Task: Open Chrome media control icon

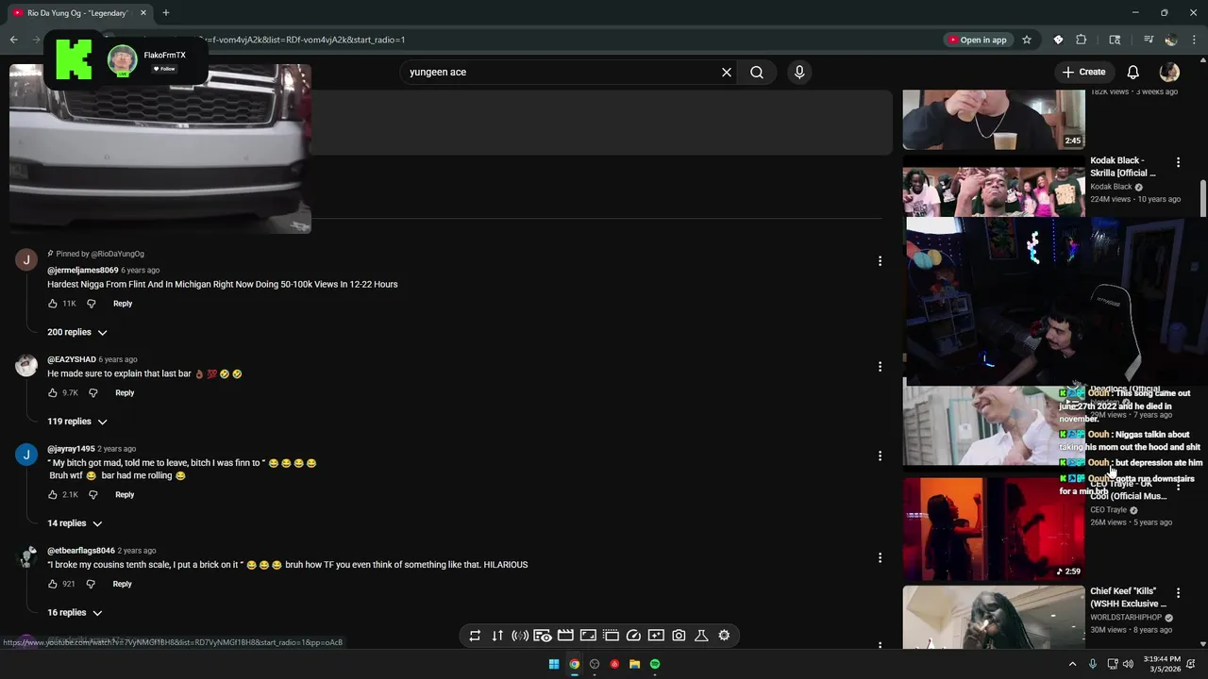Action: click(x=1149, y=40)
